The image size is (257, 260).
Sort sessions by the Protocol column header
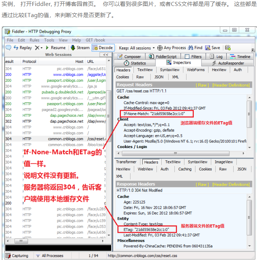[29, 61]
